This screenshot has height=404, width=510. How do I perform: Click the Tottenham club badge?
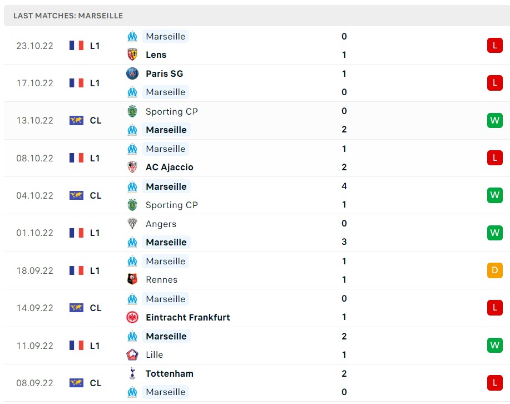[x=132, y=373]
